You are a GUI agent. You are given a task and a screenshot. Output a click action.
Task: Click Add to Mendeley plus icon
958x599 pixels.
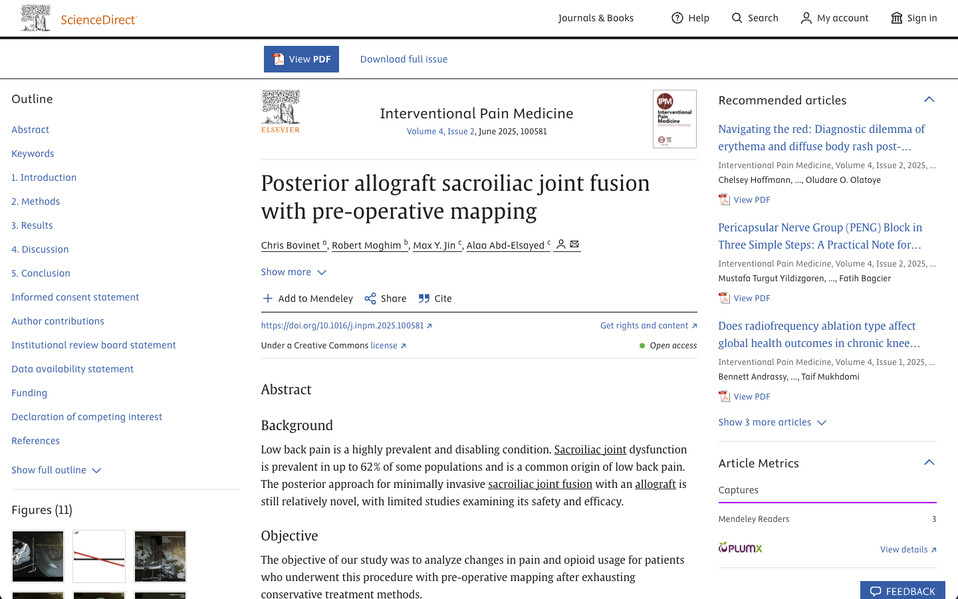(267, 299)
